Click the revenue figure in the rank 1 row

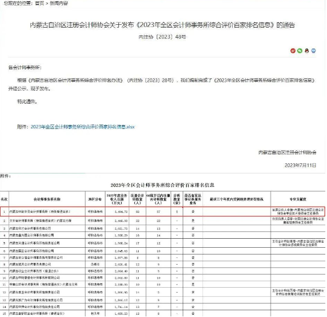point(121,212)
